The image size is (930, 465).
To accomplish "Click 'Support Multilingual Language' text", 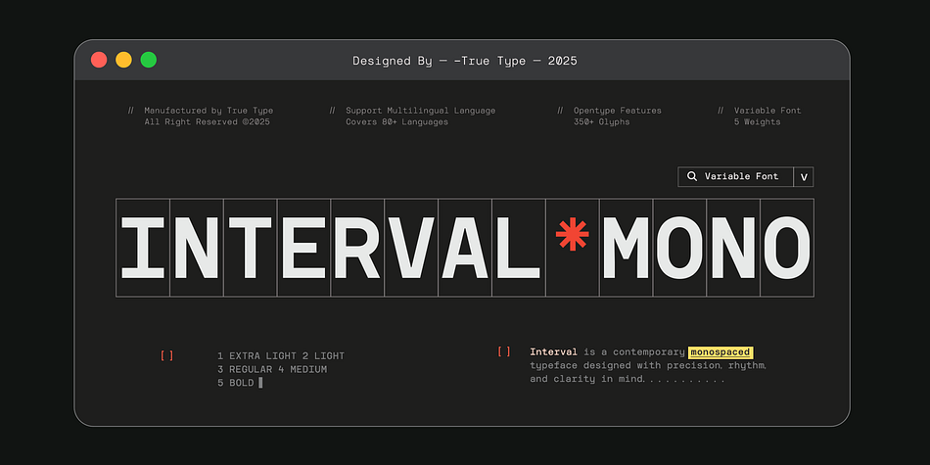I will (x=421, y=111).
